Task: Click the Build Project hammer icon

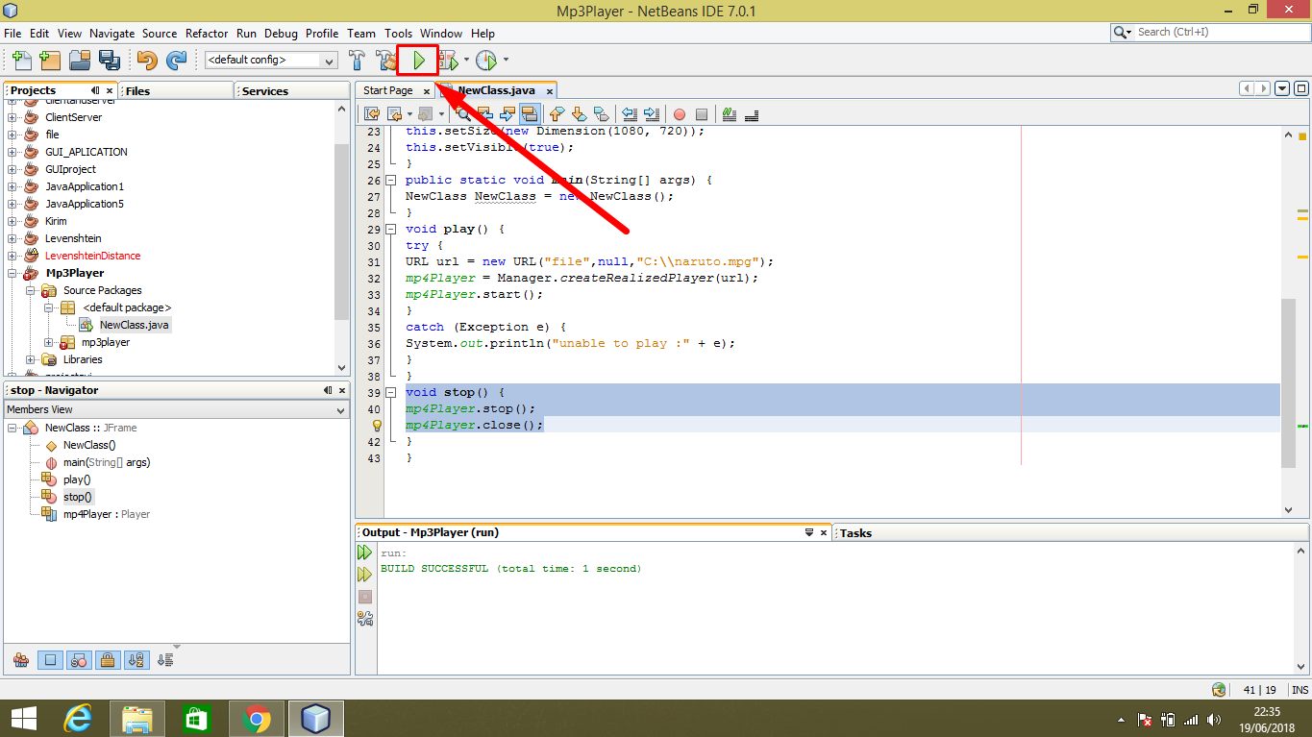Action: (357, 61)
